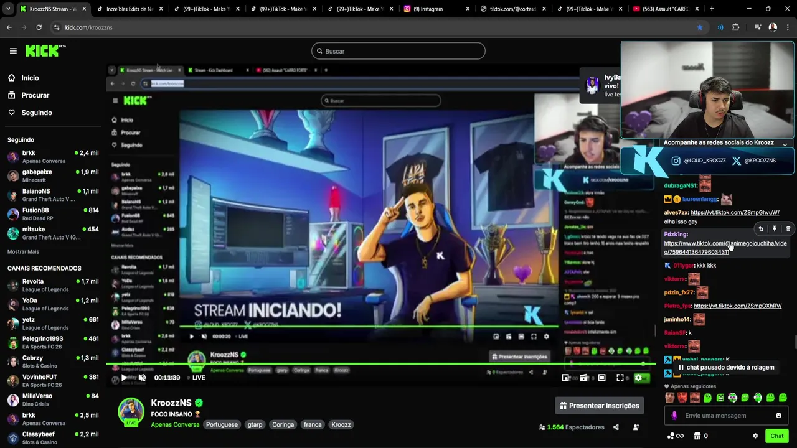
Task: Click the channel points infinity icon
Action: pyautogui.click(x=676, y=436)
